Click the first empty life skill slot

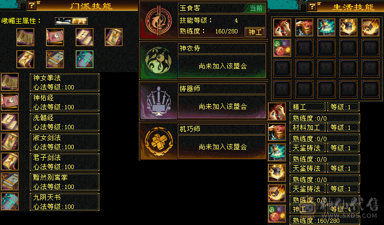click(x=304, y=48)
